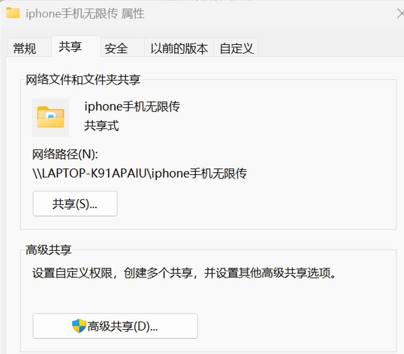This screenshot has height=354, width=404.
Task: Open the 安全 tab
Action: click(x=122, y=48)
